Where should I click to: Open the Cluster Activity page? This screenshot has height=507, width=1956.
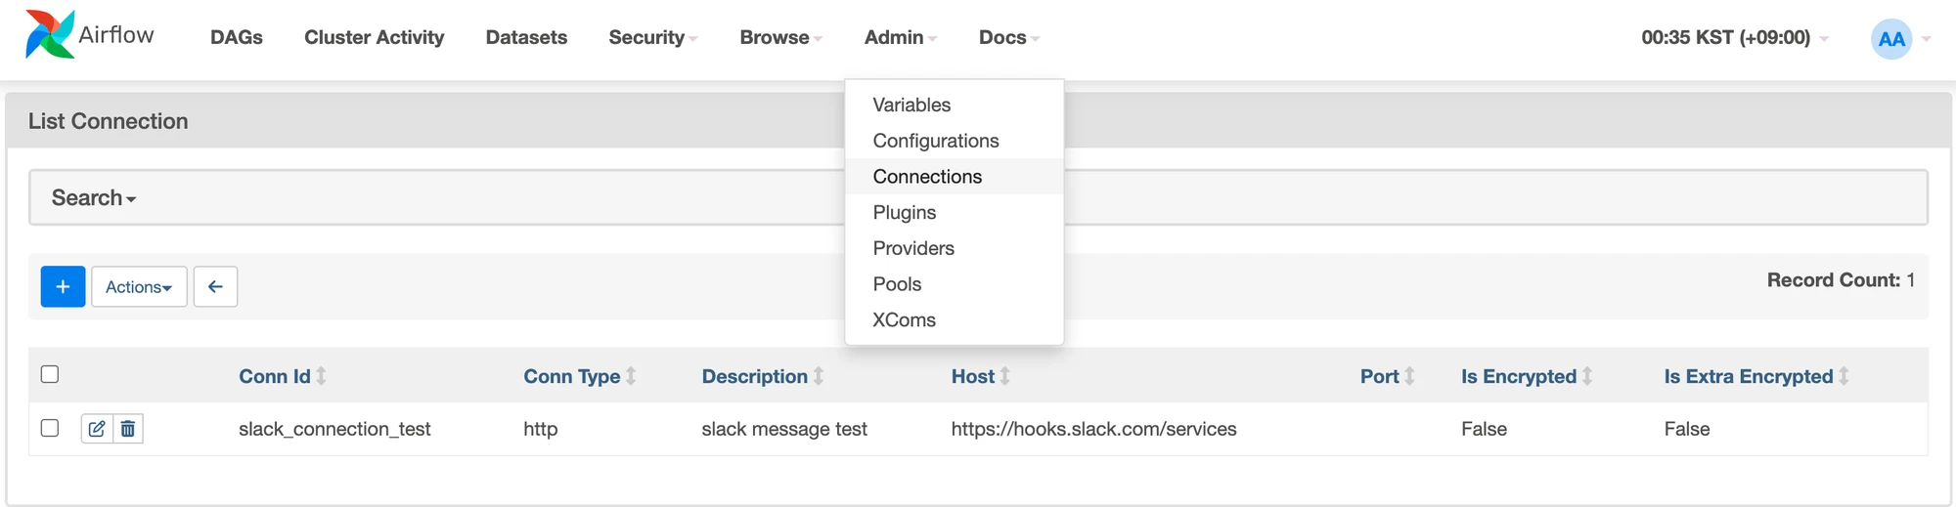pyautogui.click(x=374, y=37)
